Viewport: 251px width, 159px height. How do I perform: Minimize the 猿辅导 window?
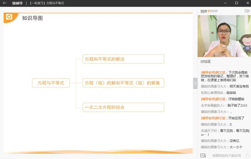[225, 3]
